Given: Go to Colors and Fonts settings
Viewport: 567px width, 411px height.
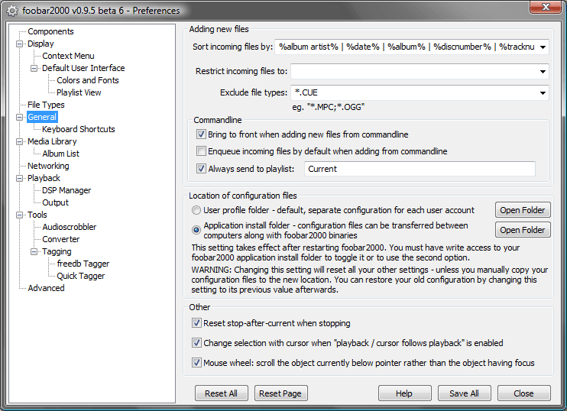Looking at the screenshot, I should click(87, 80).
